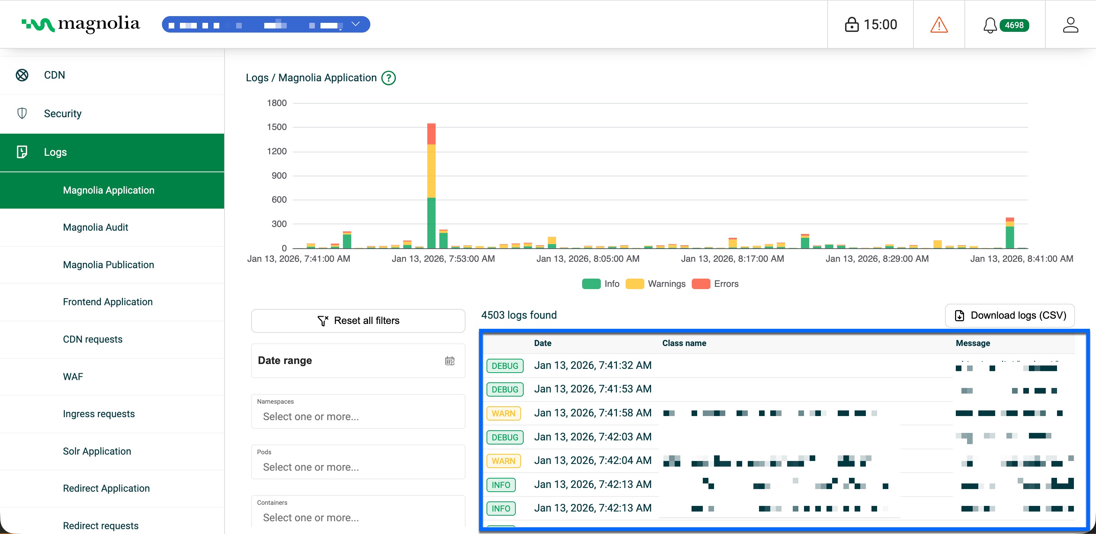
Task: Select Magnolia Application log
Action: (x=112, y=190)
